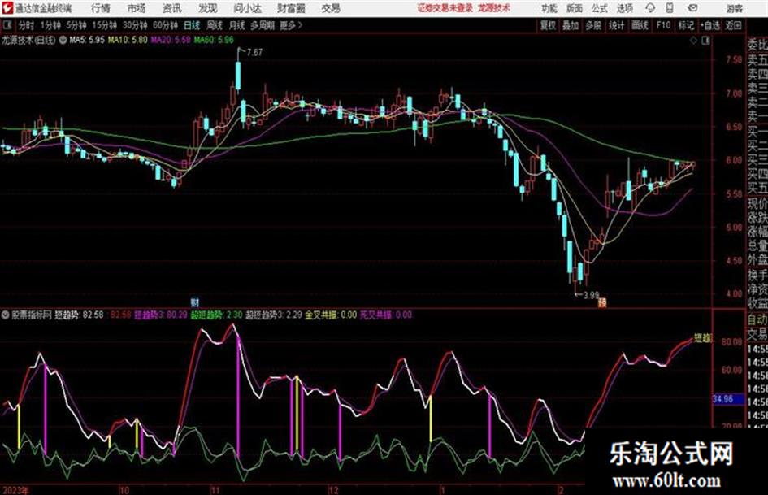The height and width of the screenshot is (495, 768).
Task: Click the panel layout icon beside the diamond
Action: coord(705,41)
